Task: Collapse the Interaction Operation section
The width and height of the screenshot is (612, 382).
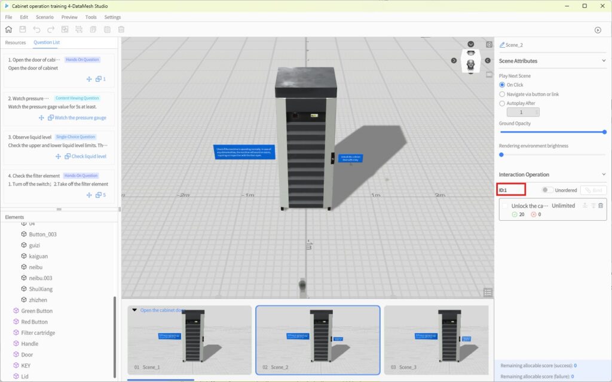Action: click(x=604, y=174)
